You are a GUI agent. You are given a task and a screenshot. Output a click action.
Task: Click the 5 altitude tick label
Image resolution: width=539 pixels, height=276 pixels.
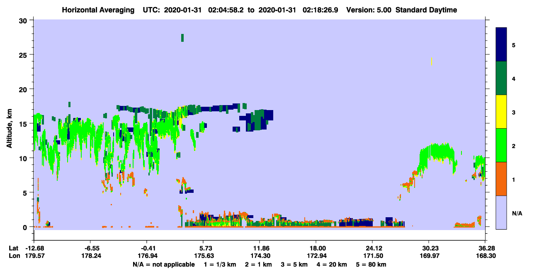(25, 192)
